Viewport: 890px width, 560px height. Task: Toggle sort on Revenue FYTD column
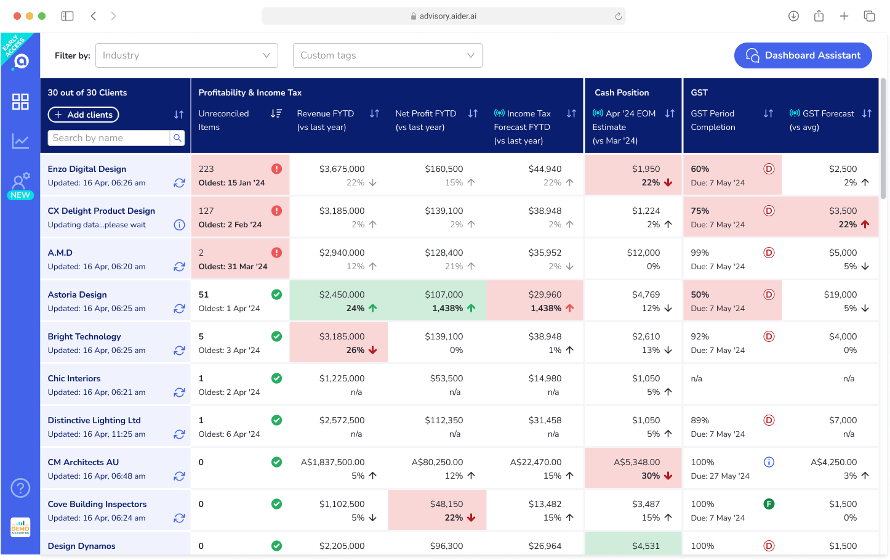[x=374, y=113]
